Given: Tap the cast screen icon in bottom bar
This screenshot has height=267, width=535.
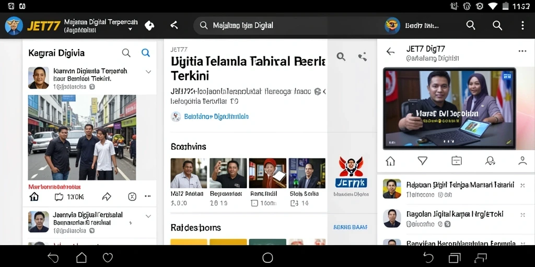Looking at the screenshot, I should click(481, 258).
